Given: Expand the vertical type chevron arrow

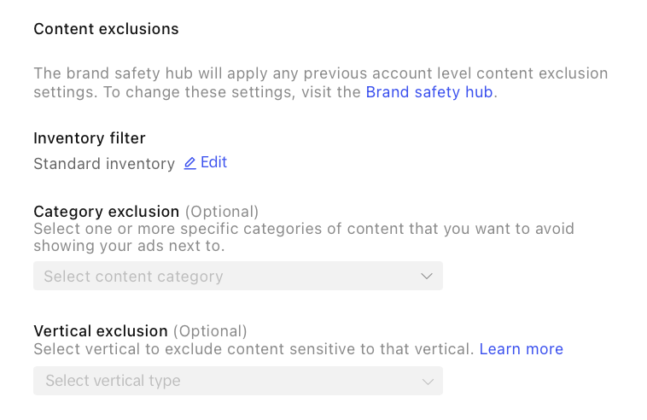Looking at the screenshot, I should [x=428, y=381].
